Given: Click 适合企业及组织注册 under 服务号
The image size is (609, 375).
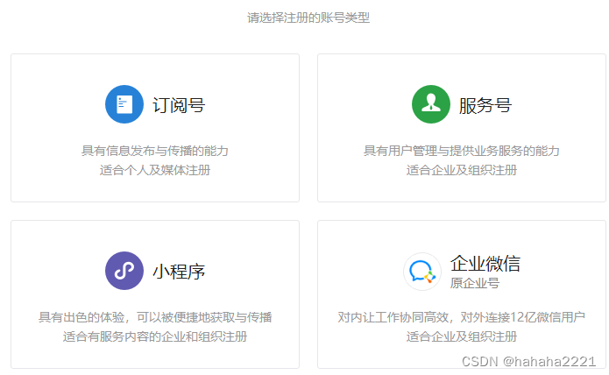Looking at the screenshot, I should click(x=462, y=170).
